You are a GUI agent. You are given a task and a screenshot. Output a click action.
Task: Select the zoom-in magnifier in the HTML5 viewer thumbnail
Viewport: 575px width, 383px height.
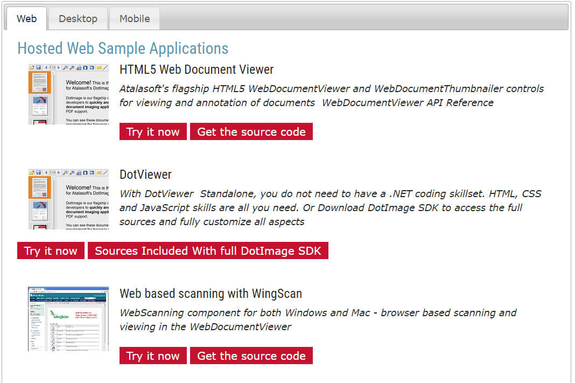72,67
